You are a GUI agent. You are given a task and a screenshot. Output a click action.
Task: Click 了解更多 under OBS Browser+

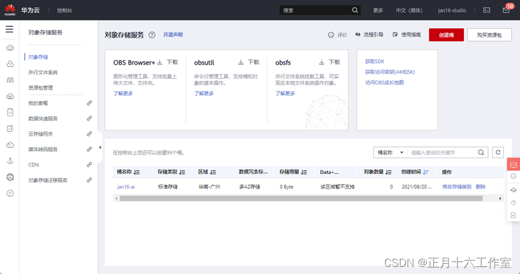click(123, 94)
